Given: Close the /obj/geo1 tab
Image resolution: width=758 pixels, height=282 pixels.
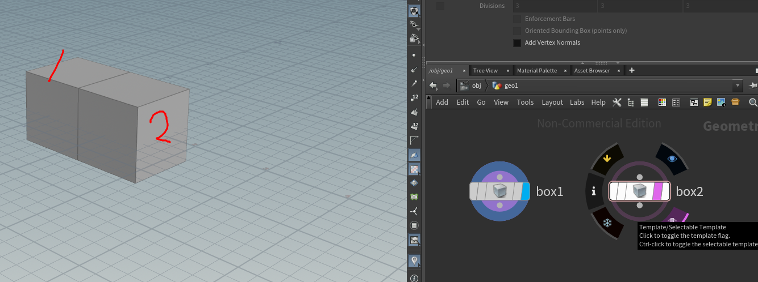Looking at the screenshot, I should pyautogui.click(x=464, y=71).
